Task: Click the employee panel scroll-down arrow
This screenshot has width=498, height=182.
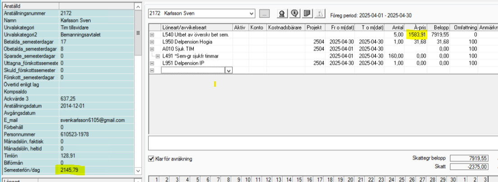Action: (x=138, y=171)
